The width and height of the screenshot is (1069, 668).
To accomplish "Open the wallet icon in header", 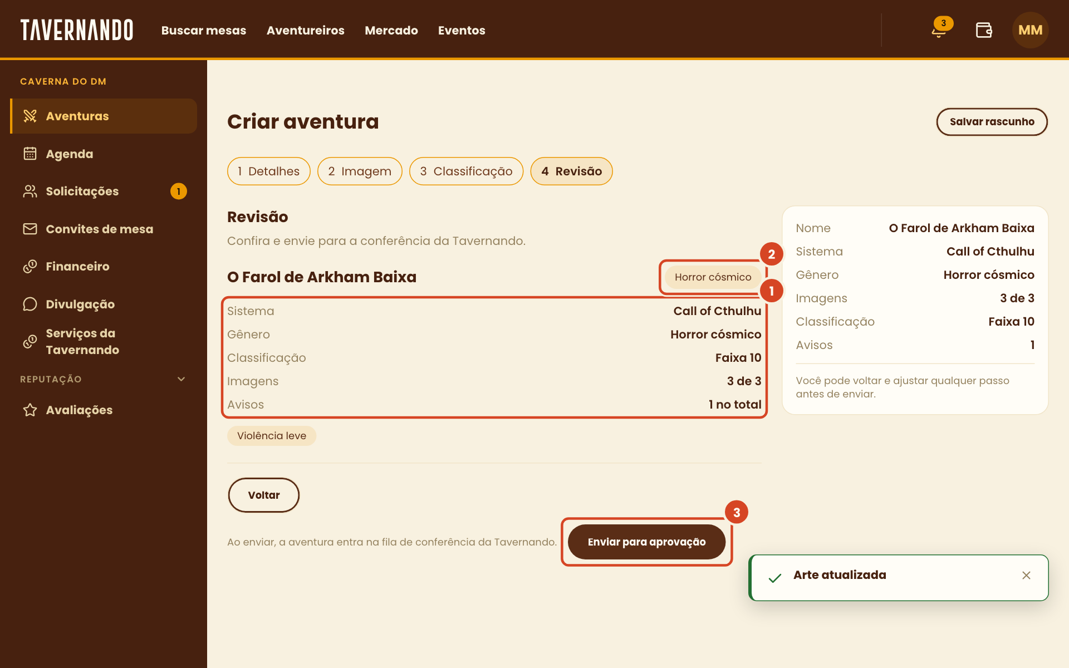I will coord(984,30).
